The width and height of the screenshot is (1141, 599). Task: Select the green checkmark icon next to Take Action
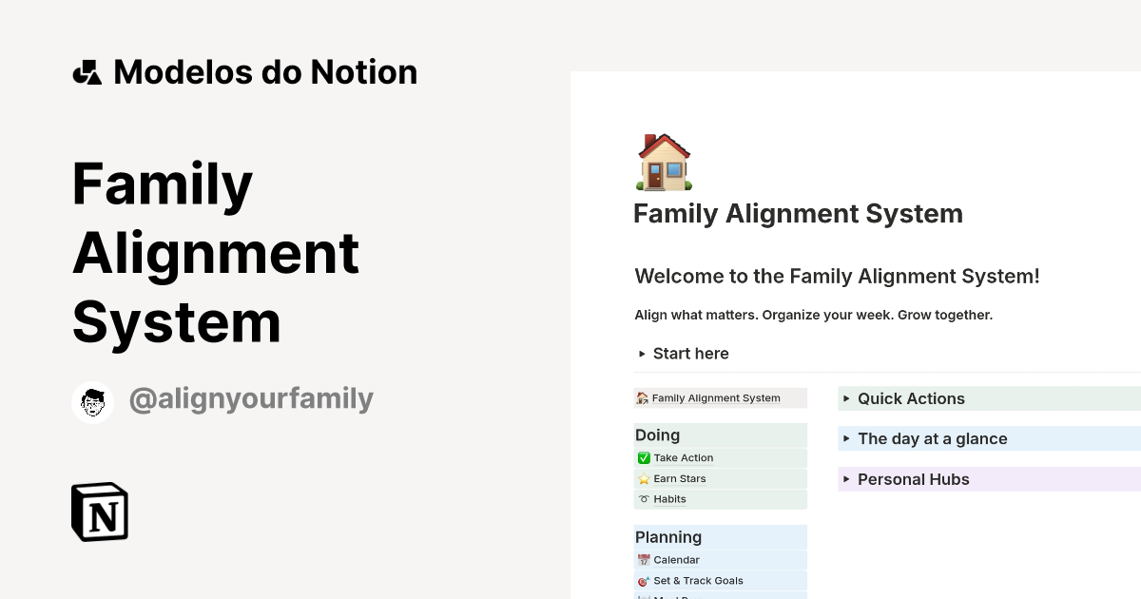644,457
